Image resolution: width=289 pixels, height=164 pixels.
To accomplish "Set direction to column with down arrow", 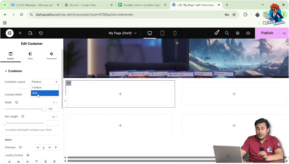I will tap(44, 148).
